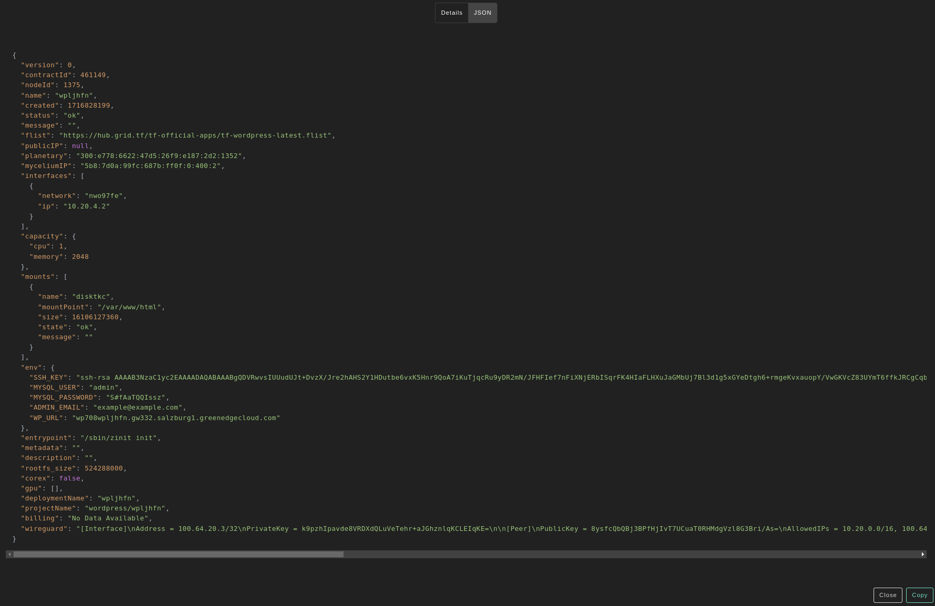Viewport: 935px width, 606px height.
Task: Click the planetary IP address value
Action: [x=159, y=156]
